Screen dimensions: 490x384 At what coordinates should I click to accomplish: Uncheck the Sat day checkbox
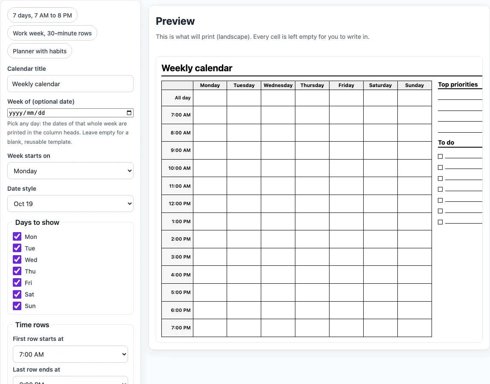17,294
